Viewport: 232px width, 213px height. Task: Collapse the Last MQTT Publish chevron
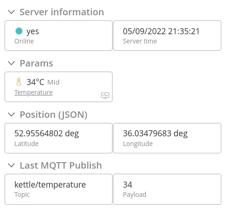tap(11, 165)
